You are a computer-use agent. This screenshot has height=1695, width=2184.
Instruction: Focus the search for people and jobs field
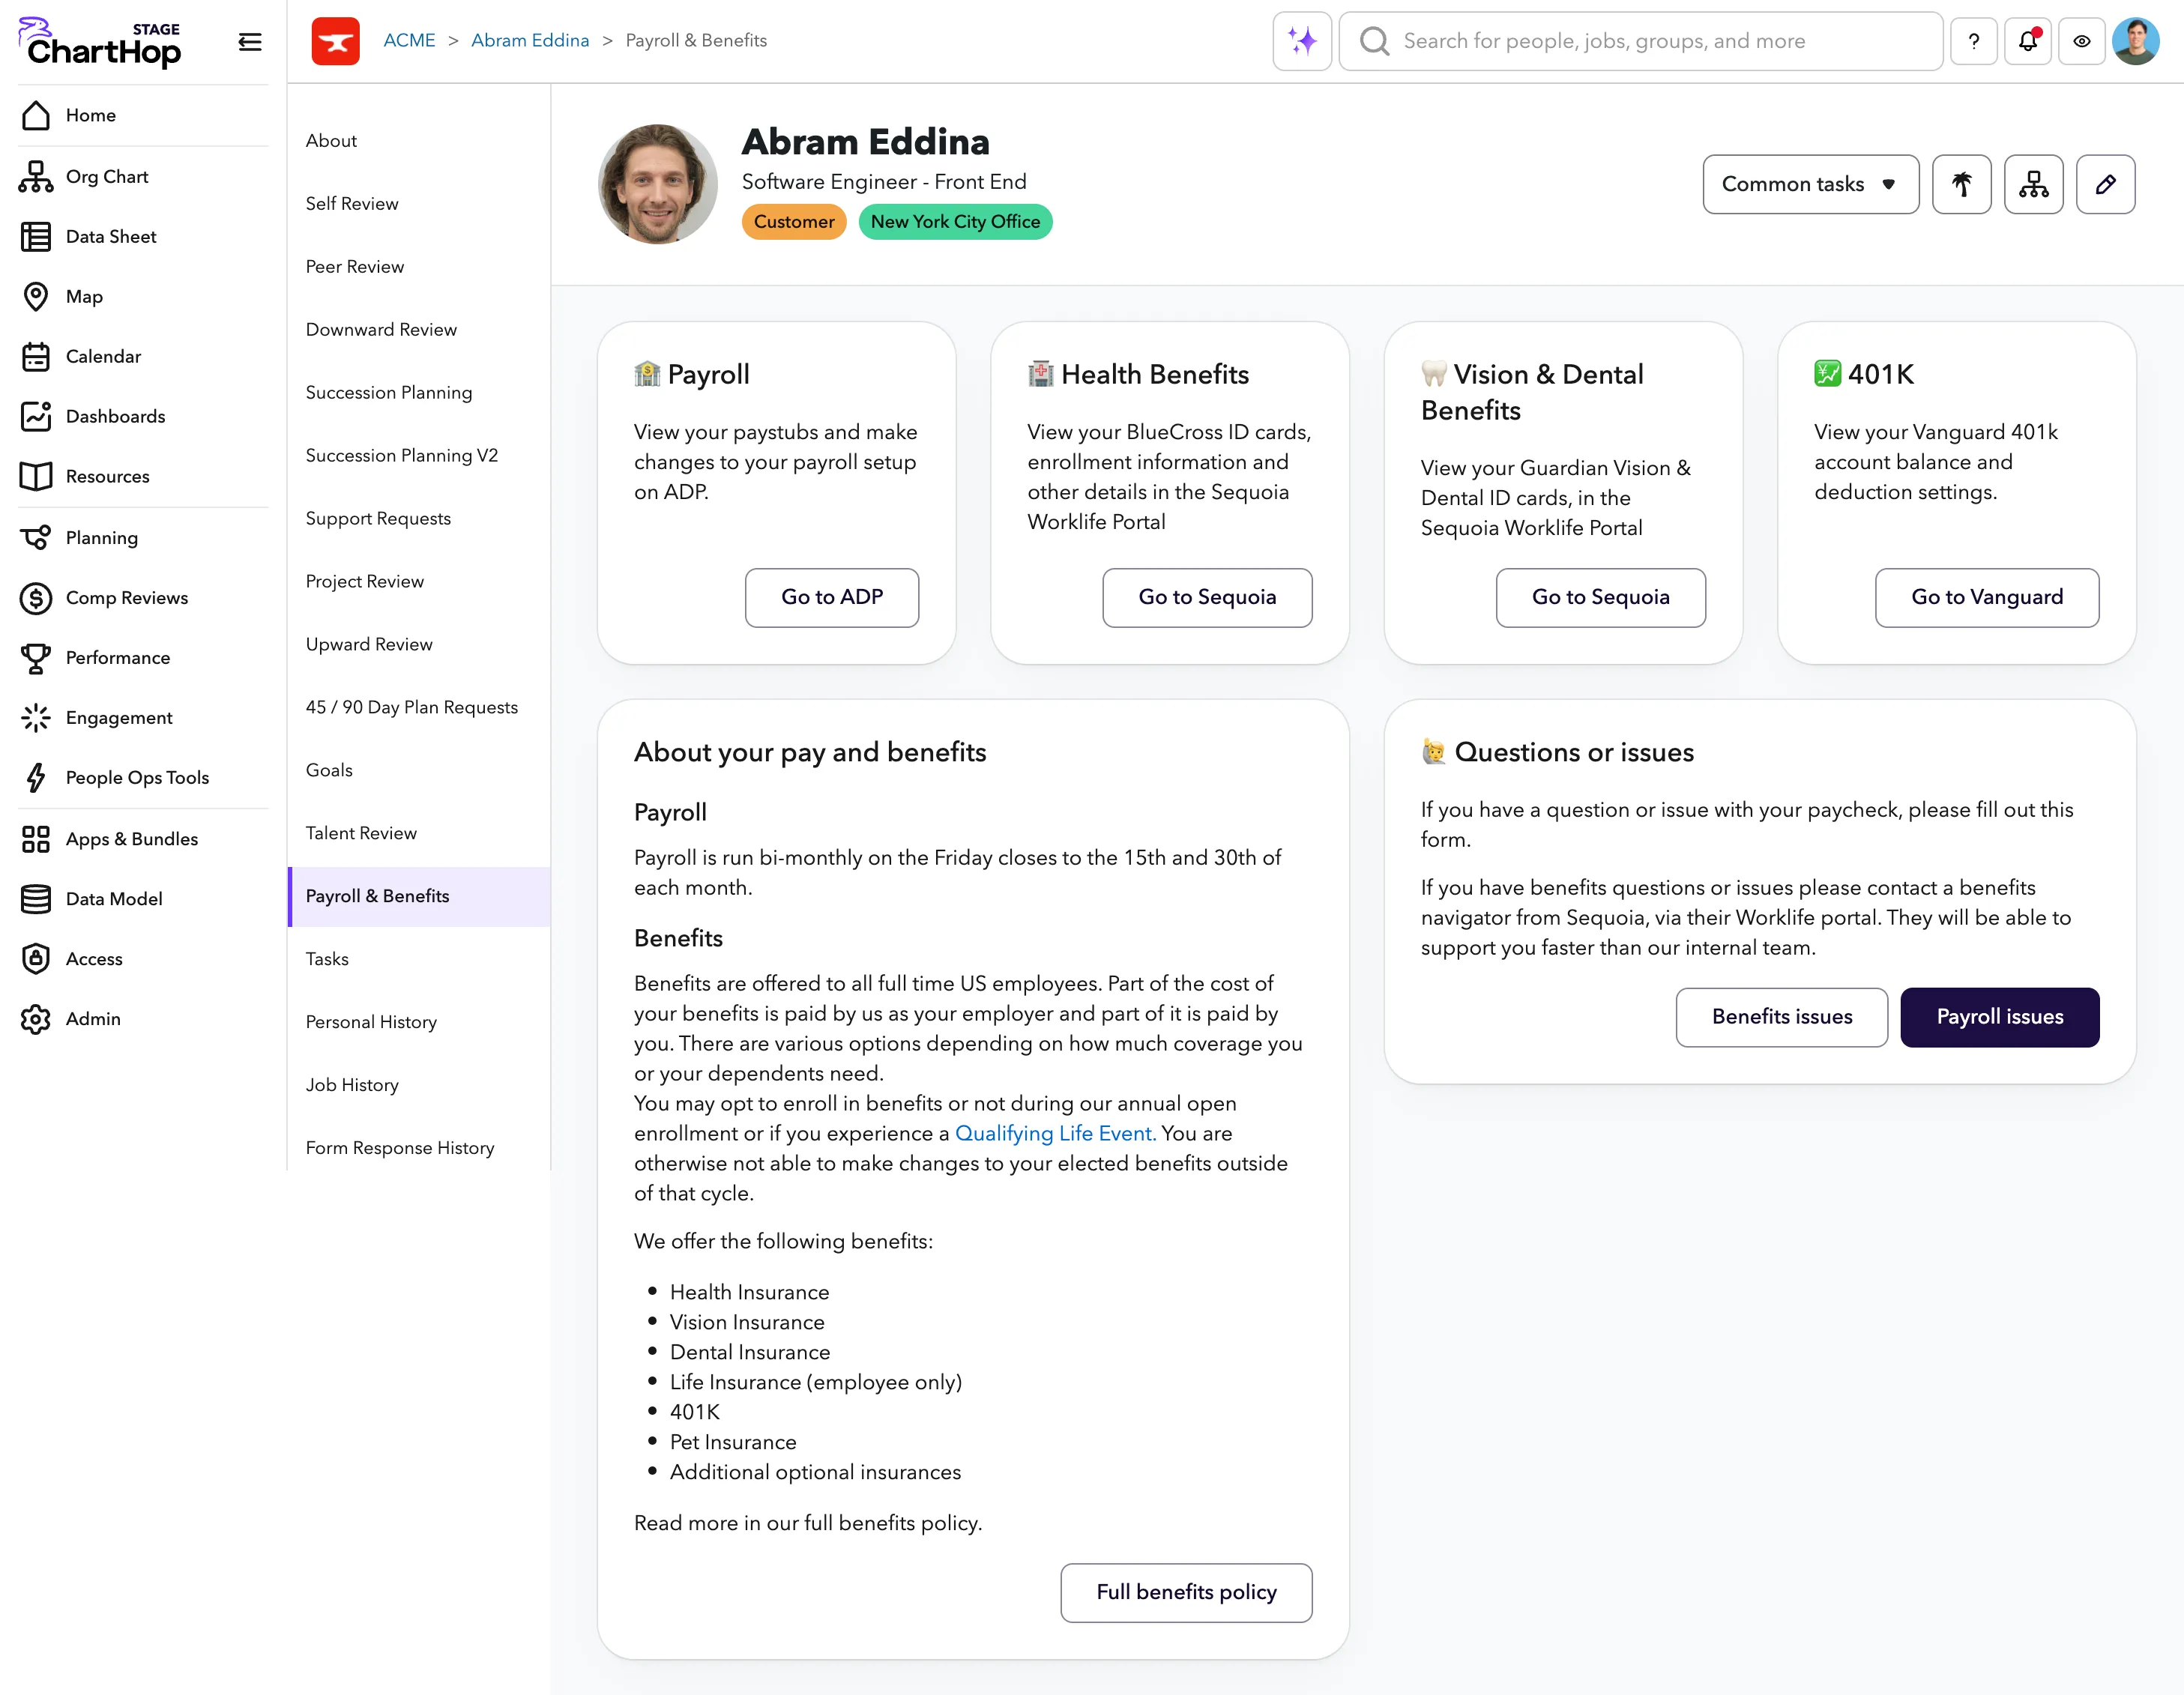(x=1640, y=41)
